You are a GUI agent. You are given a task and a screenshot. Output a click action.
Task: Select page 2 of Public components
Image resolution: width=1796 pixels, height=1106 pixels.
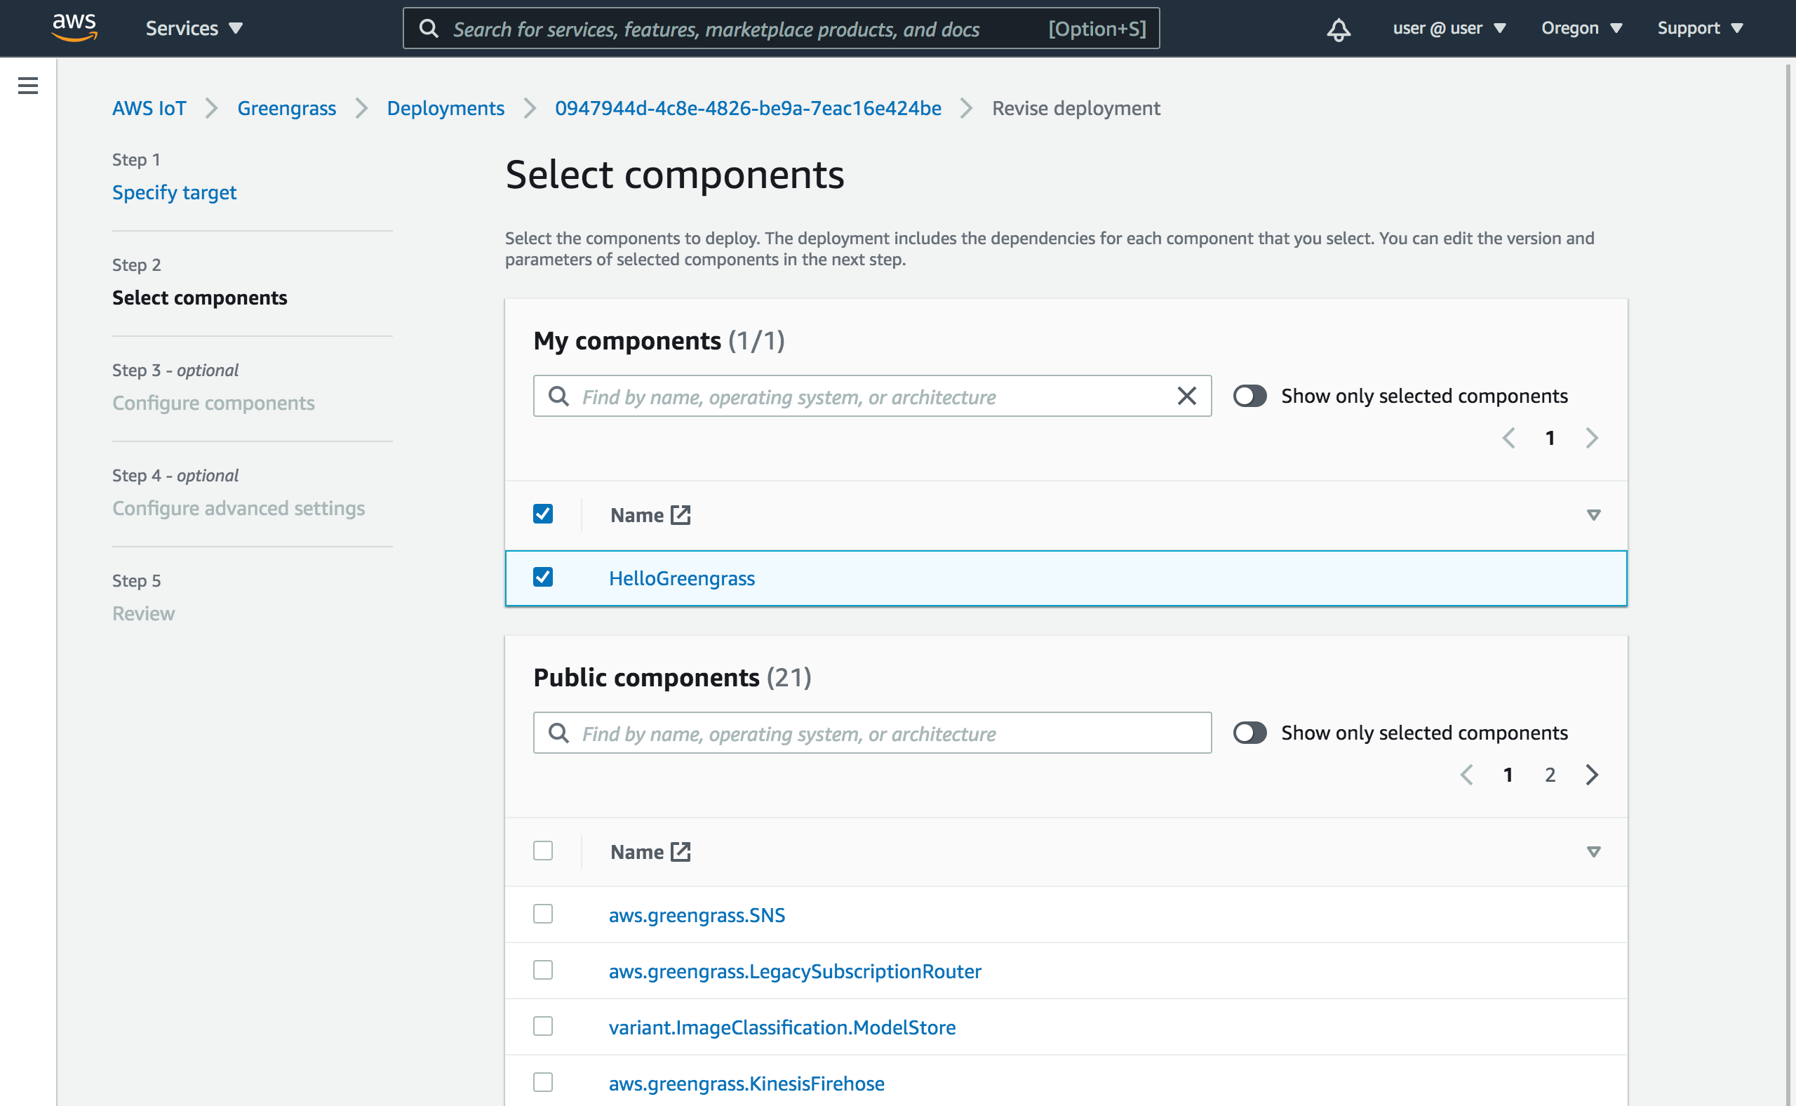point(1550,775)
